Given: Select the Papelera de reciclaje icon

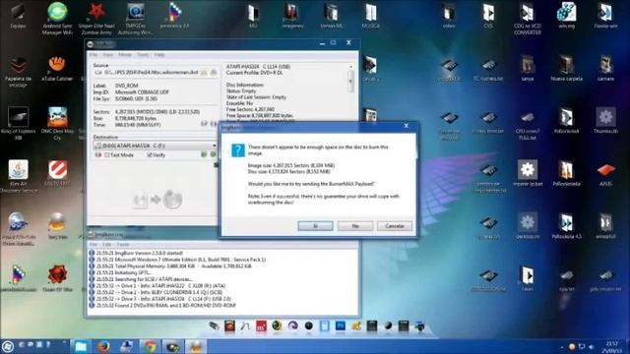Looking at the screenshot, I should (18, 71).
